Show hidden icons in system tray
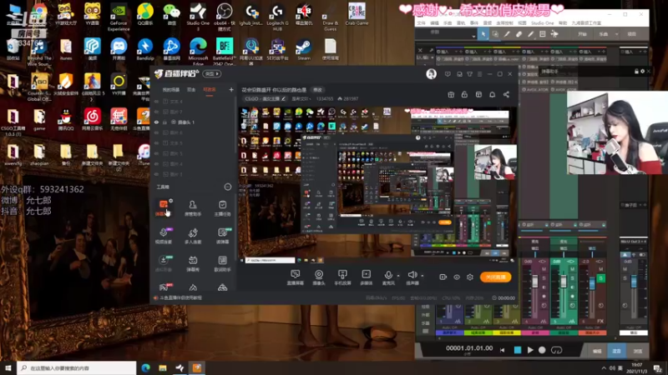Screen dimensions: 668x375 (x=603, y=368)
